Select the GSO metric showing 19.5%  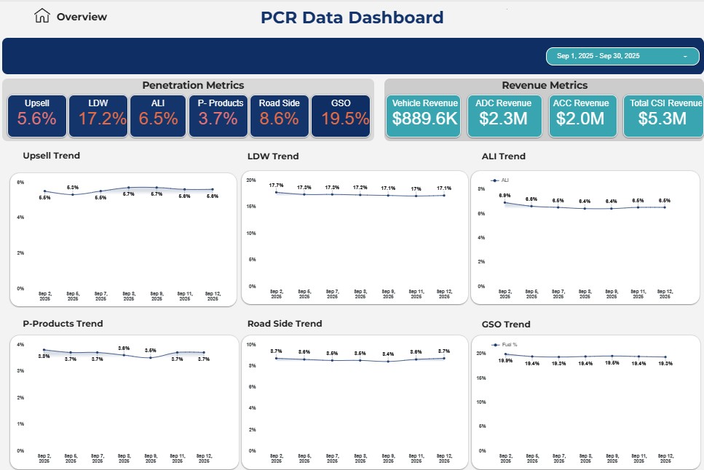[341, 116]
